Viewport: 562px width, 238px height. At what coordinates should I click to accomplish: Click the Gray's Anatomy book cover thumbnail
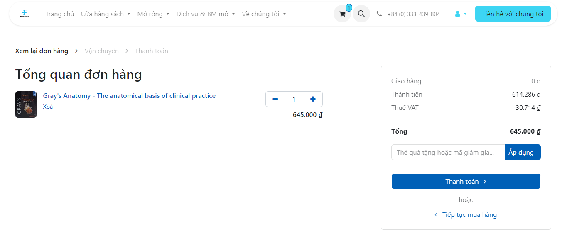coord(26,104)
